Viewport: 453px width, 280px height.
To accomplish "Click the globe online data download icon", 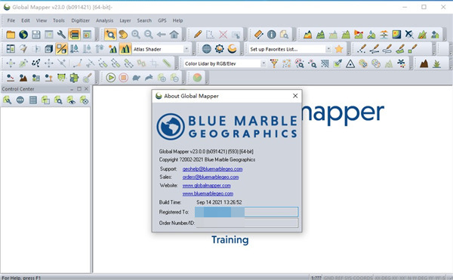I will (x=23, y=35).
